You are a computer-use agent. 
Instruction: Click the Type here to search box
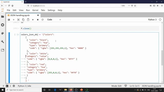pyautogui.click(x=24, y=90)
